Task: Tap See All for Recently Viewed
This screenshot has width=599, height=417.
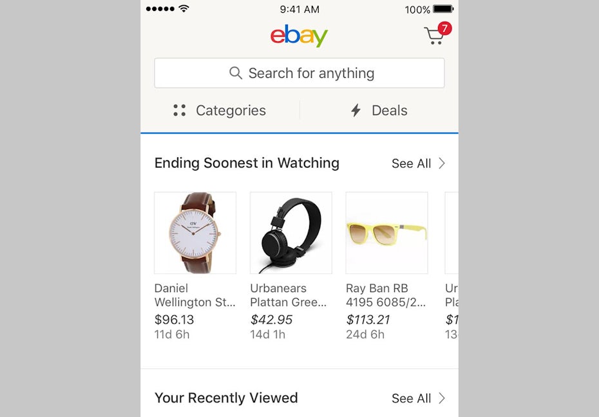Action: (x=411, y=398)
